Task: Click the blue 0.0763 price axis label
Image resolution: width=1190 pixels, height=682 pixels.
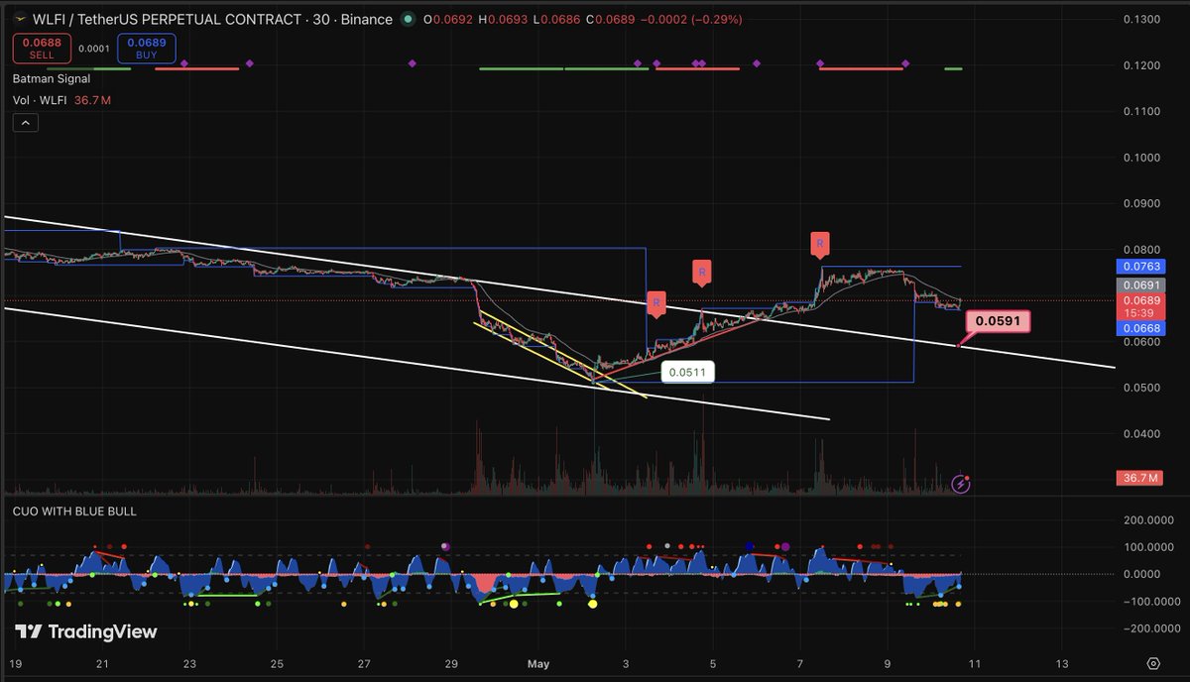Action: [x=1143, y=266]
